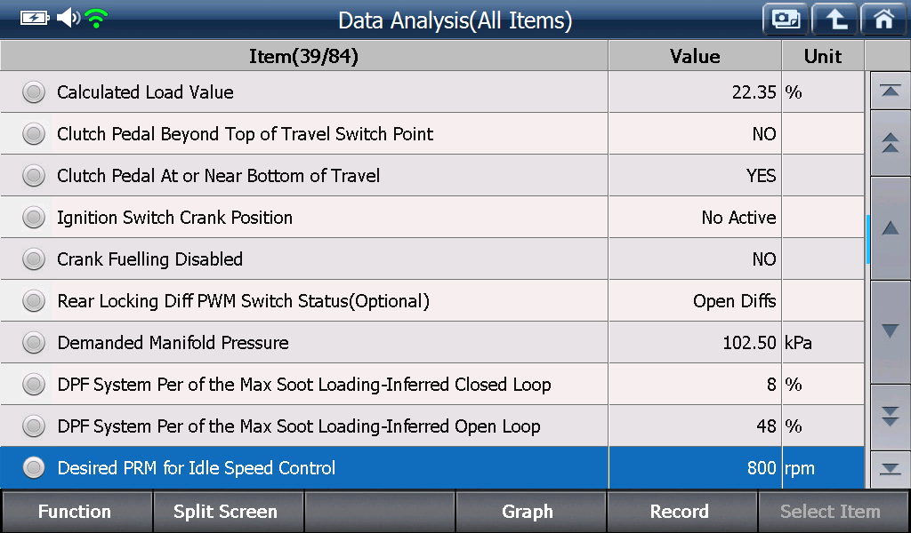Jump to bottom of list arrow

pyautogui.click(x=890, y=469)
